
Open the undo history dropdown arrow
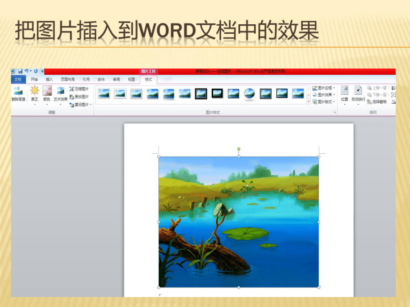click(31, 71)
